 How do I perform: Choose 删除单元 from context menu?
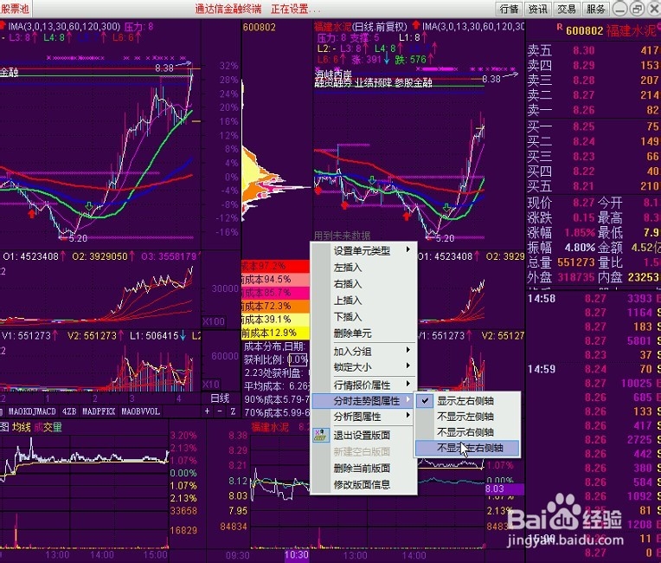click(x=363, y=333)
